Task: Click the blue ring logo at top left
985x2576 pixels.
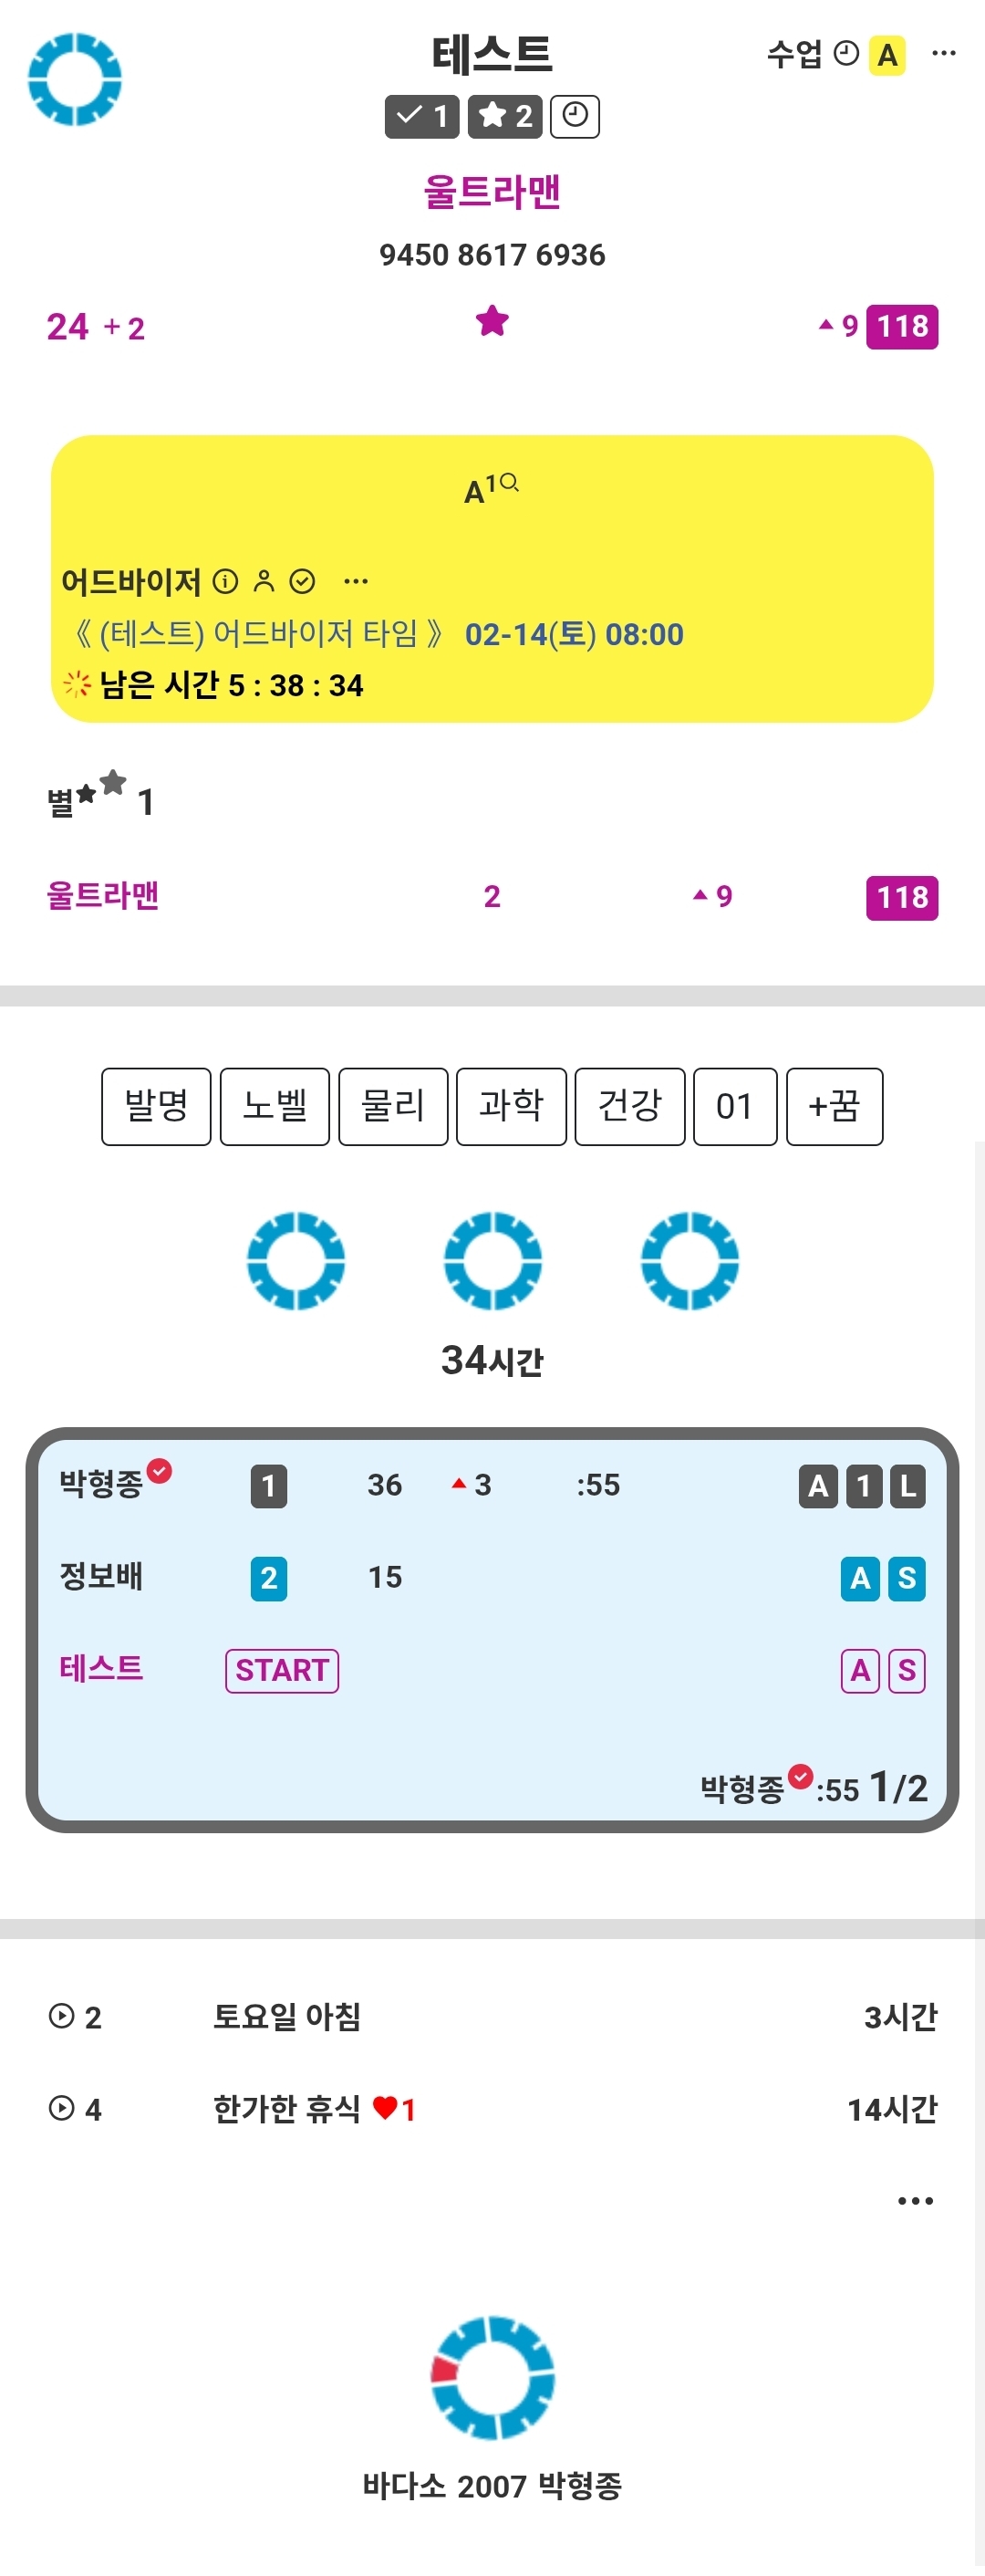Action: (75, 79)
